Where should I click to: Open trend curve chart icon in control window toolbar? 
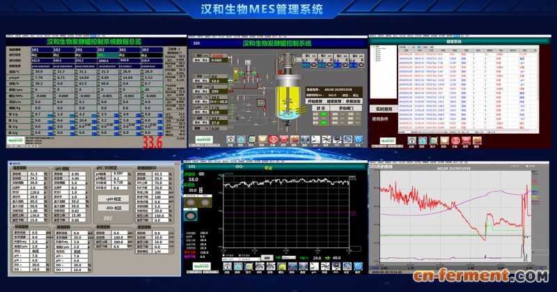click(x=295, y=139)
